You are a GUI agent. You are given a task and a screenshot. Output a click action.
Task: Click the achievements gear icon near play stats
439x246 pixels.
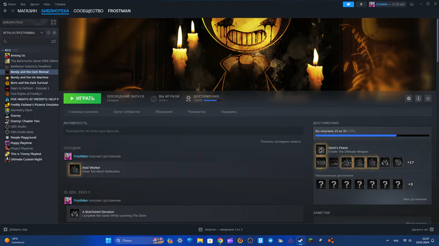click(x=188, y=98)
